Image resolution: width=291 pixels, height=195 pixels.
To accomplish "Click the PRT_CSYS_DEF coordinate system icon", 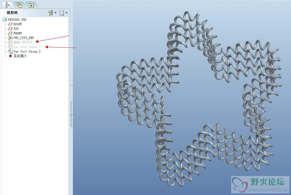I will point(10,38).
